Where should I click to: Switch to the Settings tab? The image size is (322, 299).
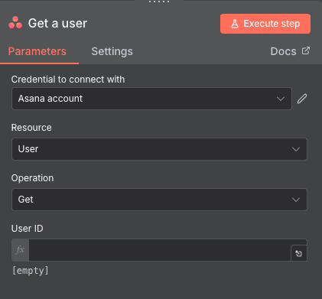pyautogui.click(x=112, y=51)
